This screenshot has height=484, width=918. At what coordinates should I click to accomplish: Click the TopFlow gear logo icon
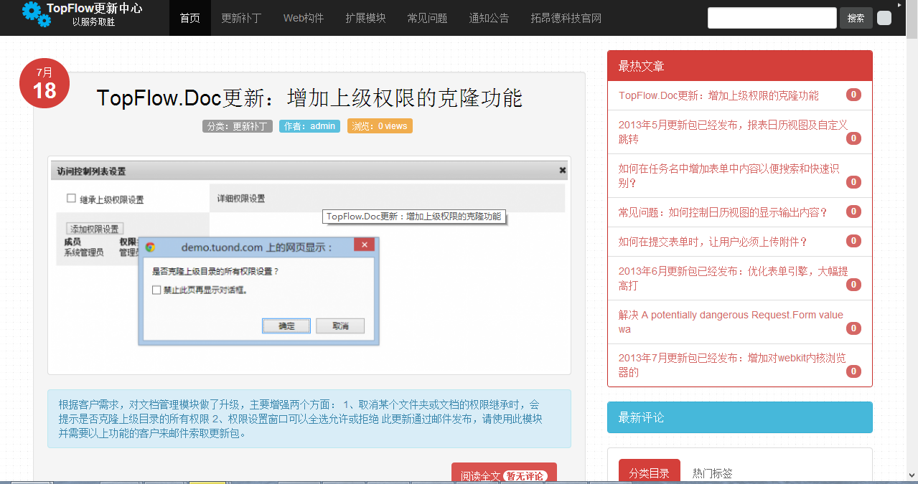[x=36, y=14]
